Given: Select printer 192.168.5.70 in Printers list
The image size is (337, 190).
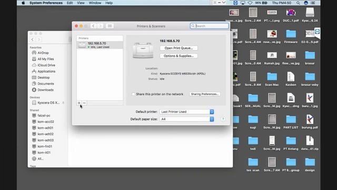Looking at the screenshot, I should pyautogui.click(x=100, y=45).
